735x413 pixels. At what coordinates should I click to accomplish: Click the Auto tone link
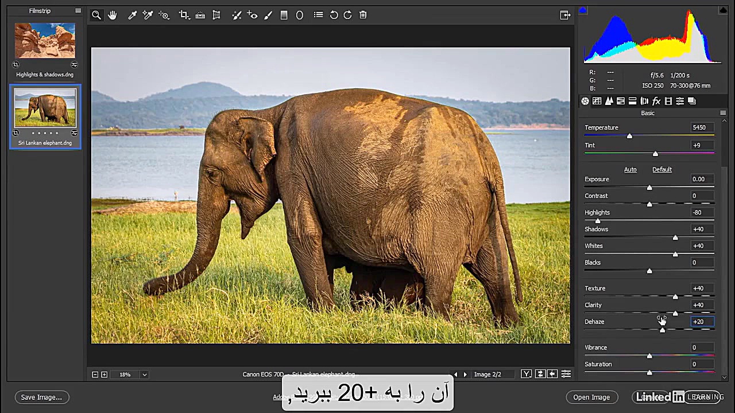pos(630,169)
